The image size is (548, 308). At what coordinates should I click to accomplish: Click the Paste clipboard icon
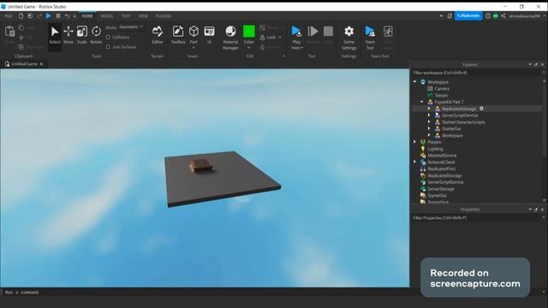tap(9, 32)
